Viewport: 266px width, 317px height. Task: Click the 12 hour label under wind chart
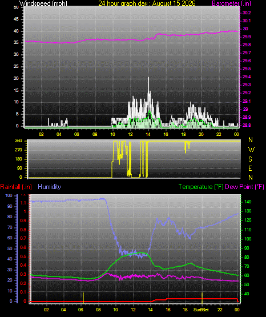130,134
